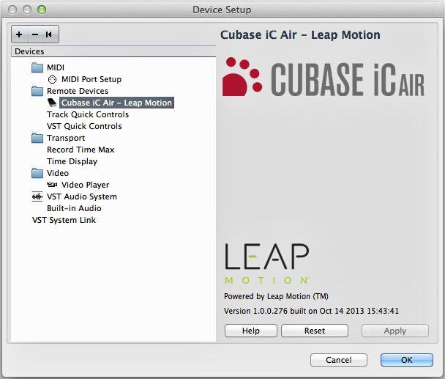Open Track Quick Controls

tap(88, 114)
